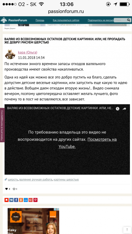
Task: Click the share arrow icon on video
Action: pyautogui.click(x=124, y=109)
